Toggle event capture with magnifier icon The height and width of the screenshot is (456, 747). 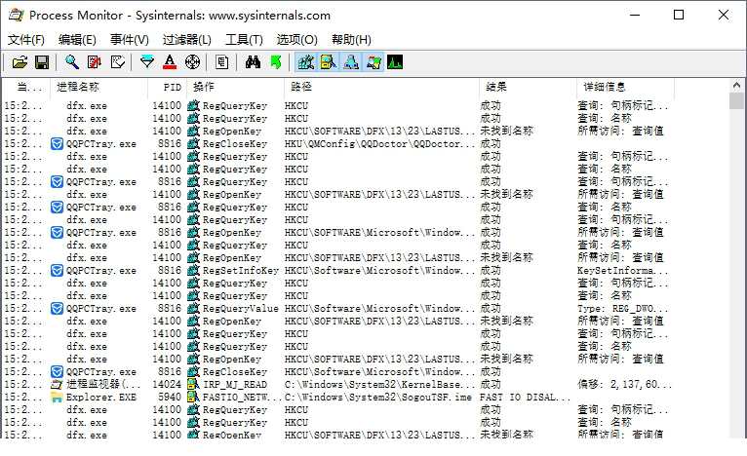click(x=72, y=62)
